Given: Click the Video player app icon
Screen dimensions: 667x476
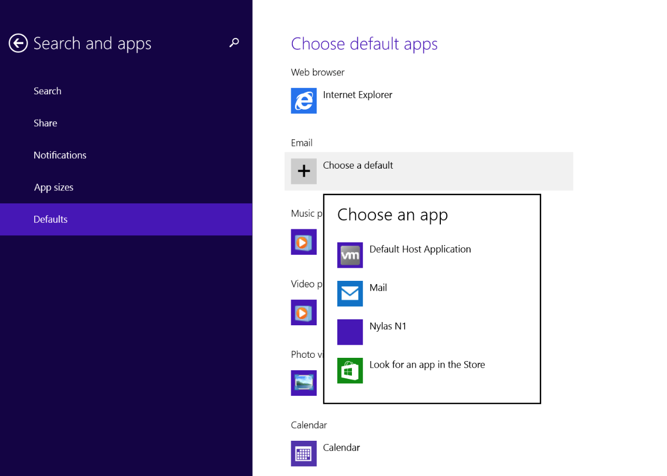Looking at the screenshot, I should pyautogui.click(x=304, y=312).
